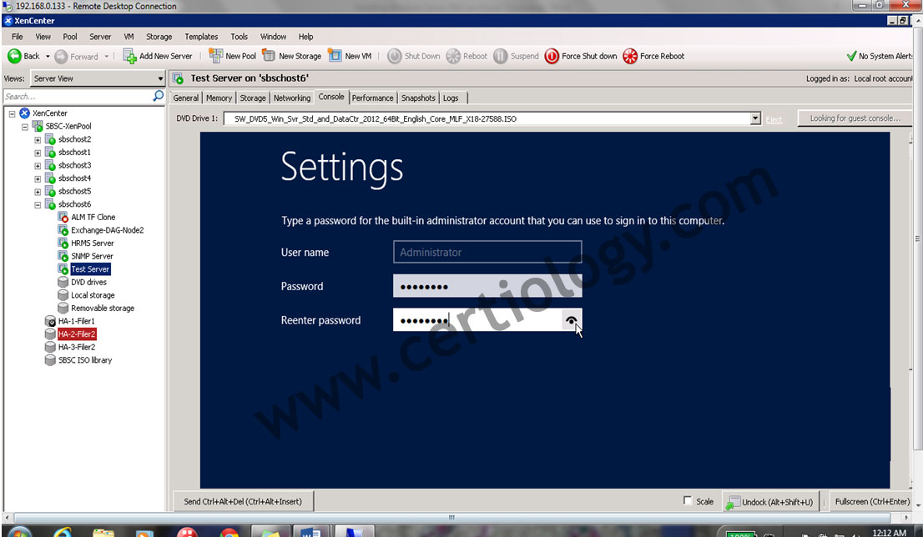Screen dimensions: 923x537
Task: Click the search magnifier icon
Action: pyautogui.click(x=158, y=95)
